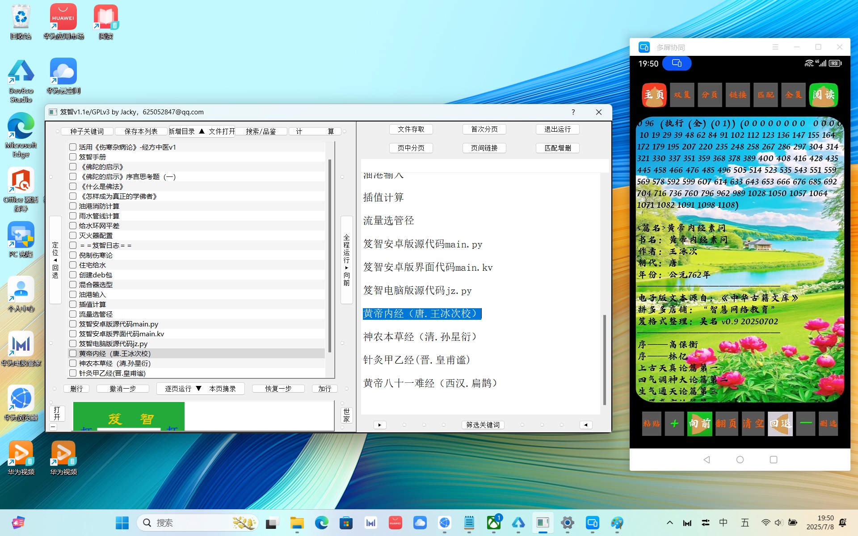Check the 灭火器配置 checkbox

(73, 235)
